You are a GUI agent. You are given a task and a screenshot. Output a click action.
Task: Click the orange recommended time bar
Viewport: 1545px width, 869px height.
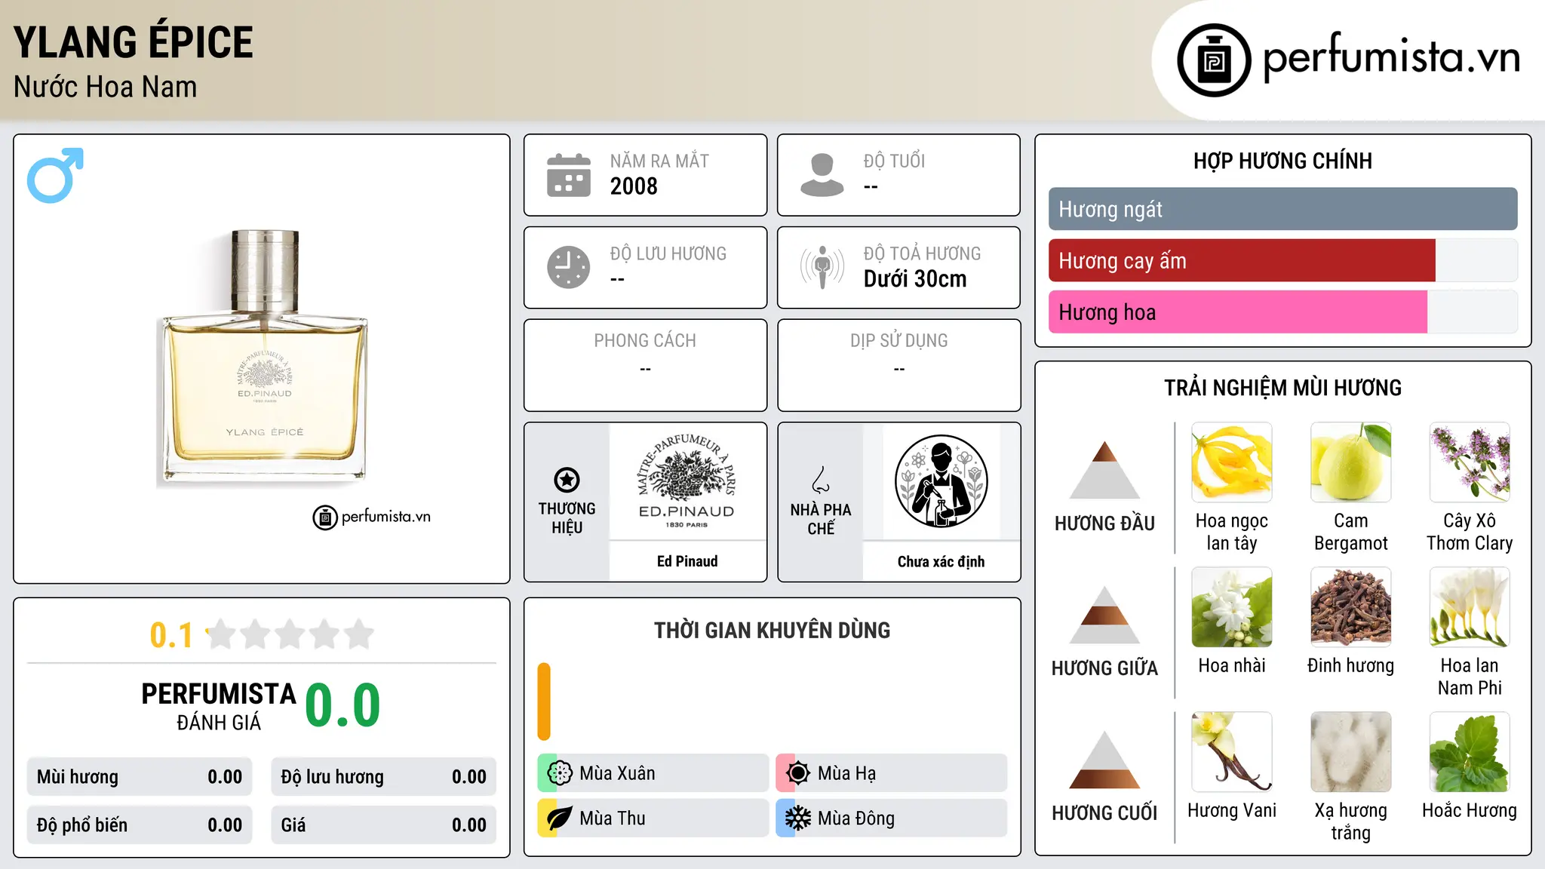click(544, 702)
